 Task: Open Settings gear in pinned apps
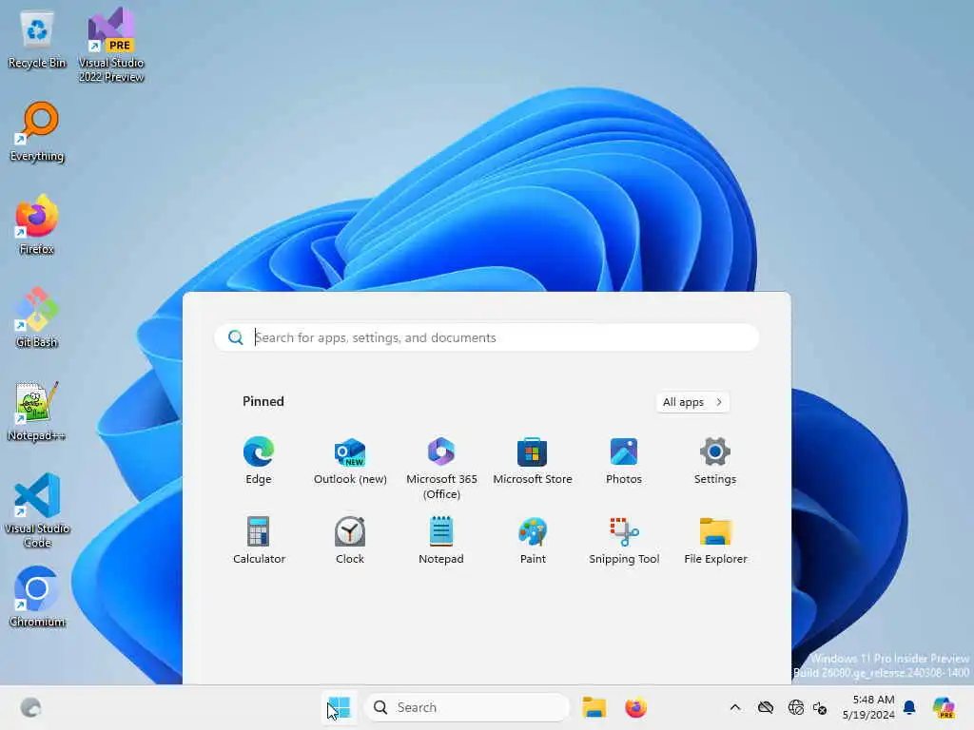715,461
